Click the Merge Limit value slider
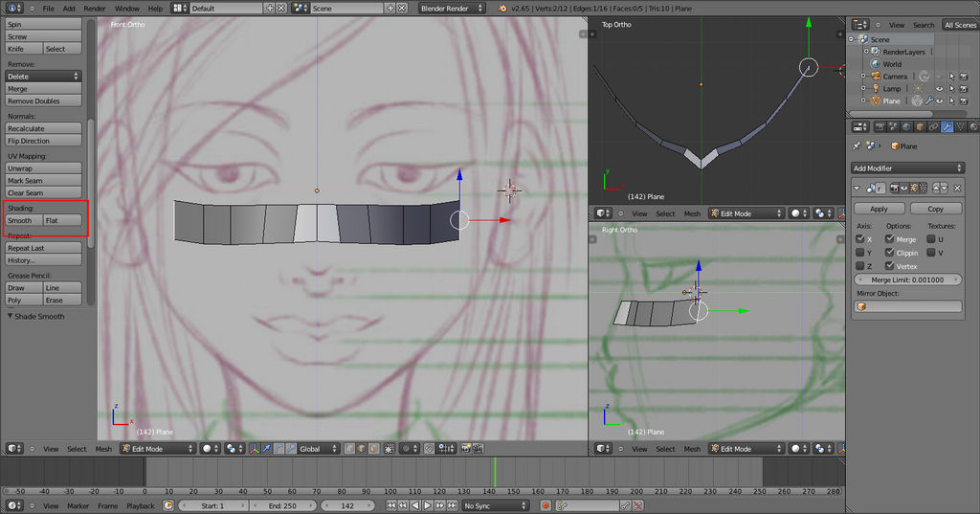The width and height of the screenshot is (980, 514). click(x=907, y=279)
